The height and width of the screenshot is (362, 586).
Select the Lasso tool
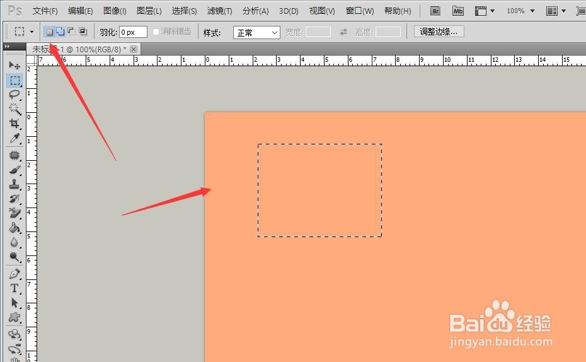14,94
